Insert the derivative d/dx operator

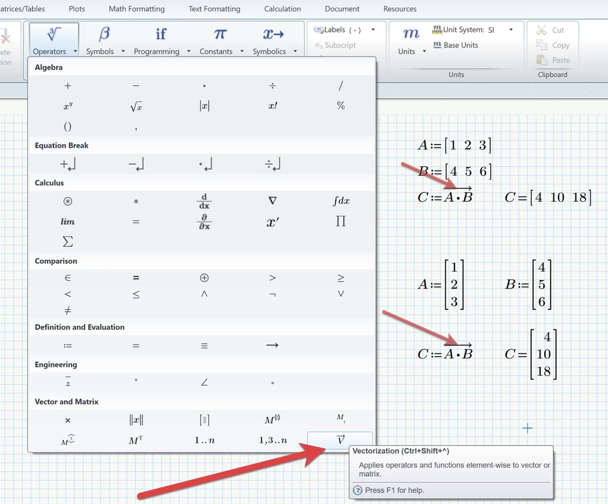point(204,201)
